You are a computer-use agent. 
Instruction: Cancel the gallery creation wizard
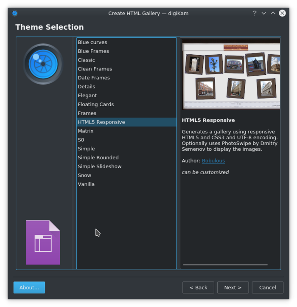pyautogui.click(x=267, y=287)
